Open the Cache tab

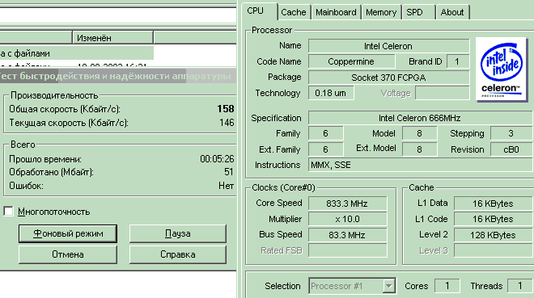point(294,12)
